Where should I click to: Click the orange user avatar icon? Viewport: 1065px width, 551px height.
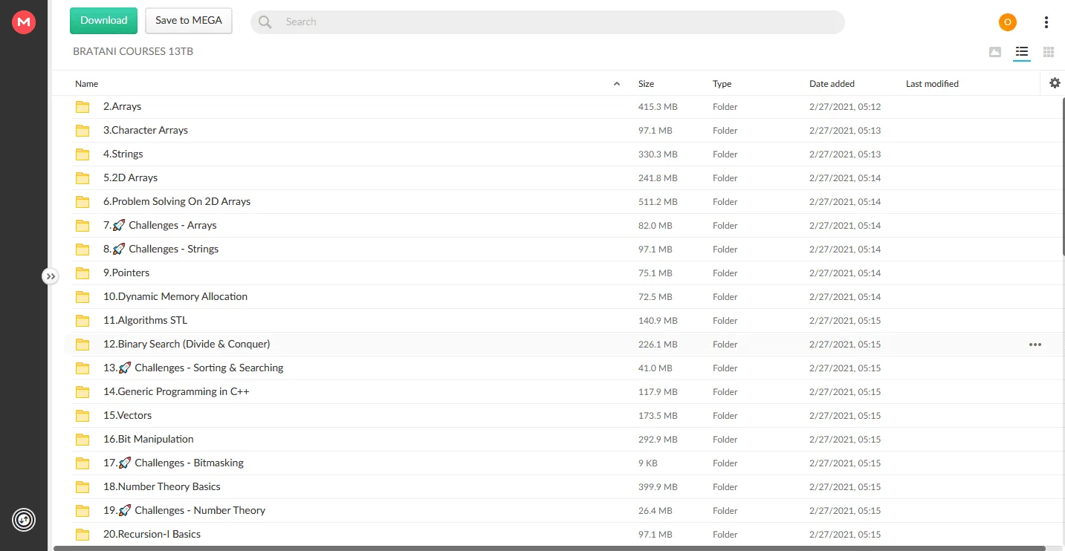1007,22
